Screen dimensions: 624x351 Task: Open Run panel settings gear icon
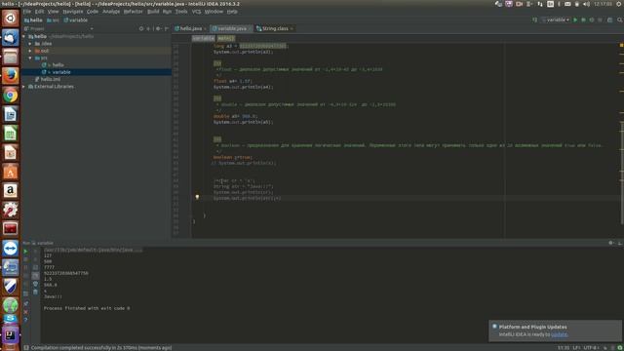coord(611,243)
